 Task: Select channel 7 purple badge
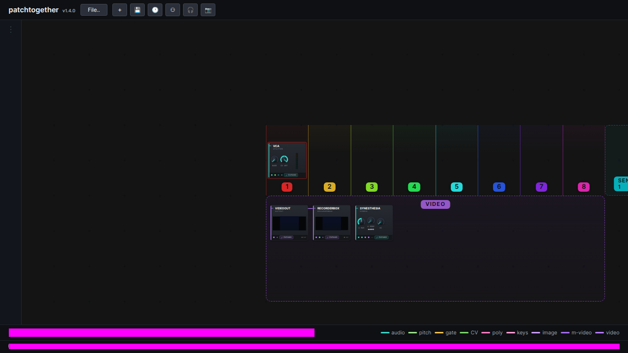(541, 187)
